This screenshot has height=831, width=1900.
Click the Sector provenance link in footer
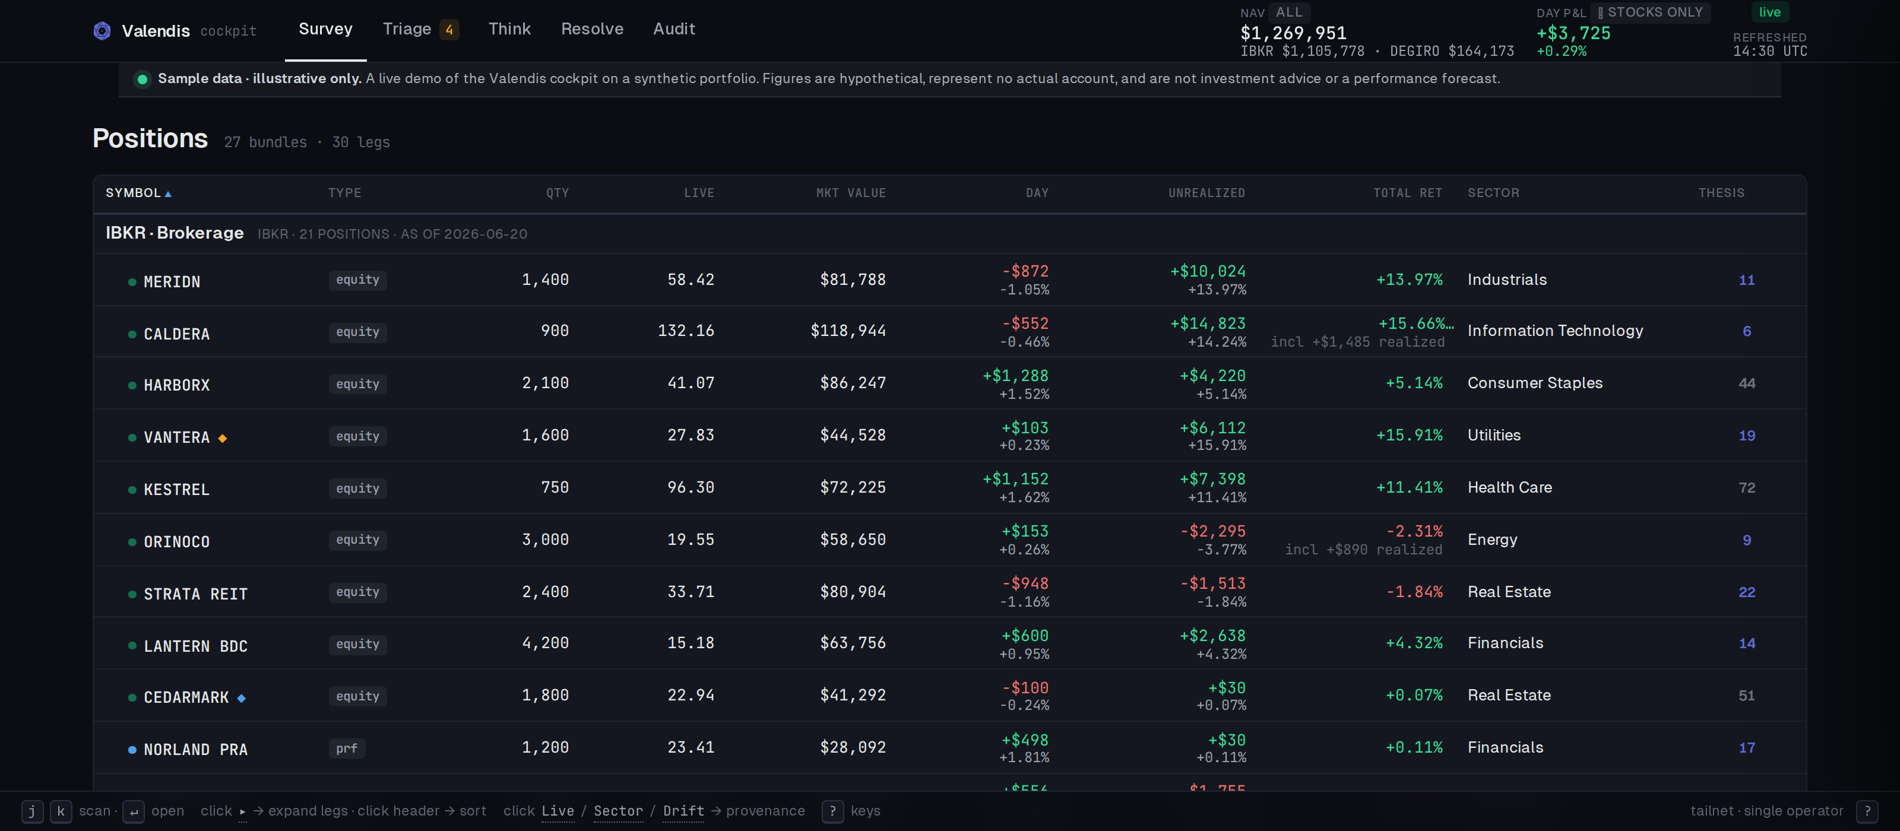click(618, 811)
